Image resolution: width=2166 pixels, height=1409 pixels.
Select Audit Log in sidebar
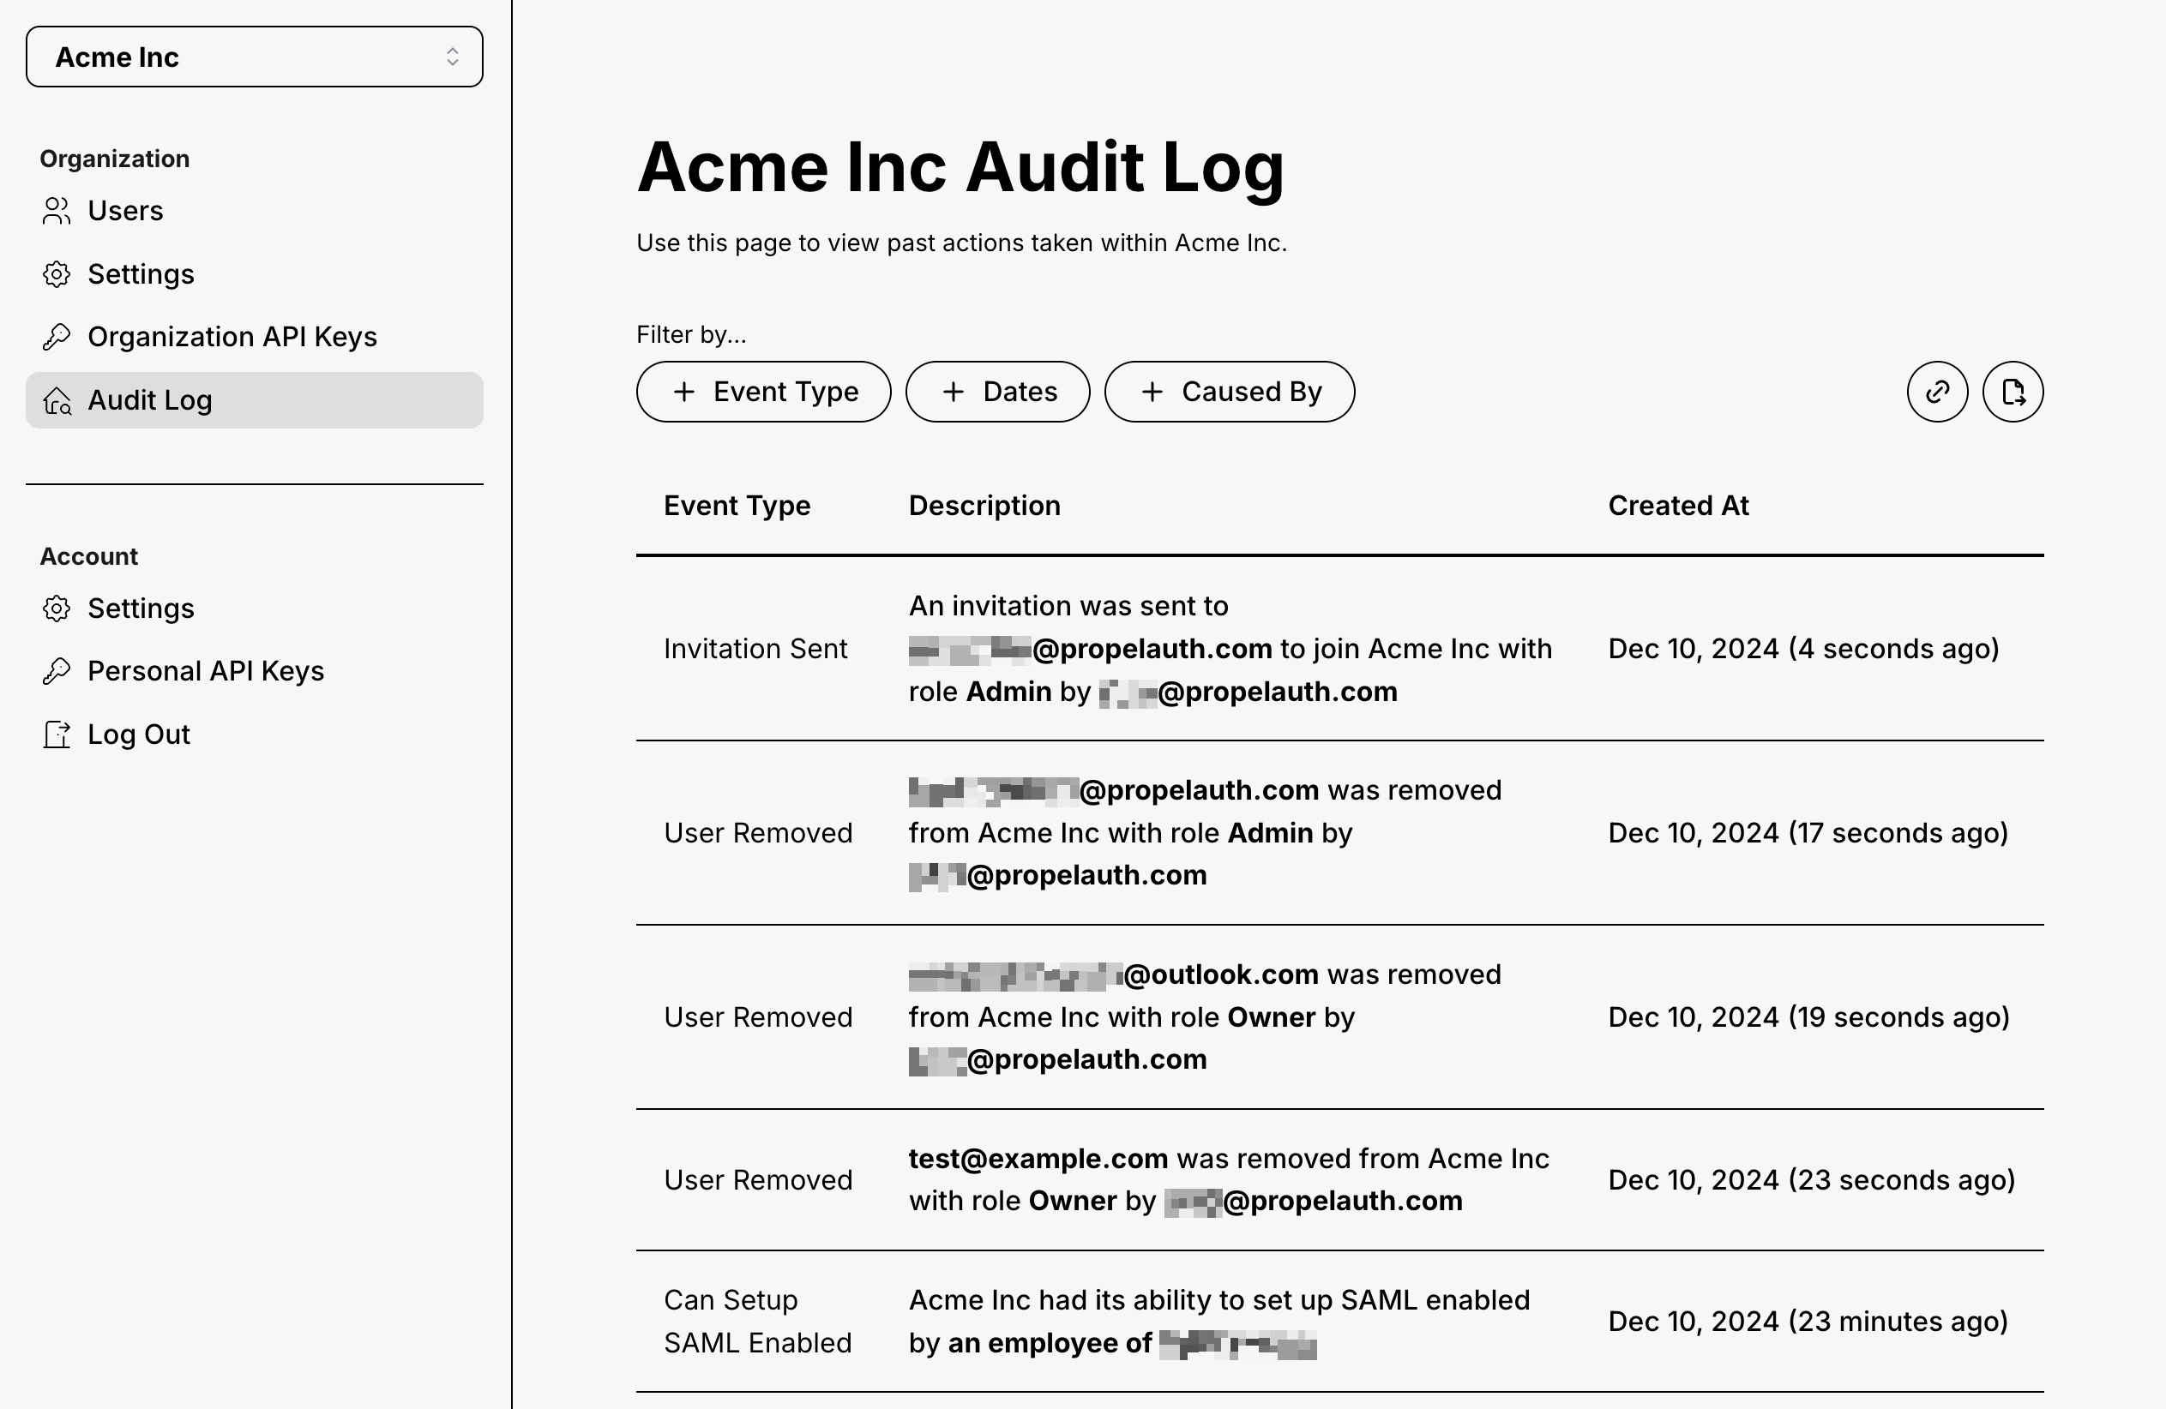tap(254, 400)
